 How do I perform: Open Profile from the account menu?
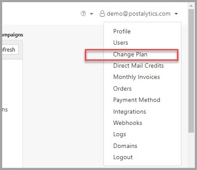point(122,31)
